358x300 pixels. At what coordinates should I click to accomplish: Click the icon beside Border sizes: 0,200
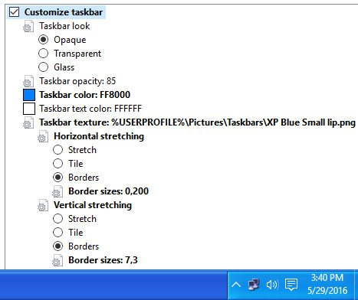pyautogui.click(x=57, y=191)
